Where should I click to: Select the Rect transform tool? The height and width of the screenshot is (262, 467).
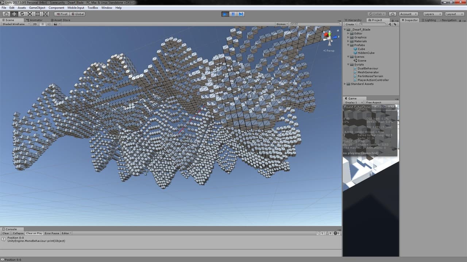[x=38, y=14]
